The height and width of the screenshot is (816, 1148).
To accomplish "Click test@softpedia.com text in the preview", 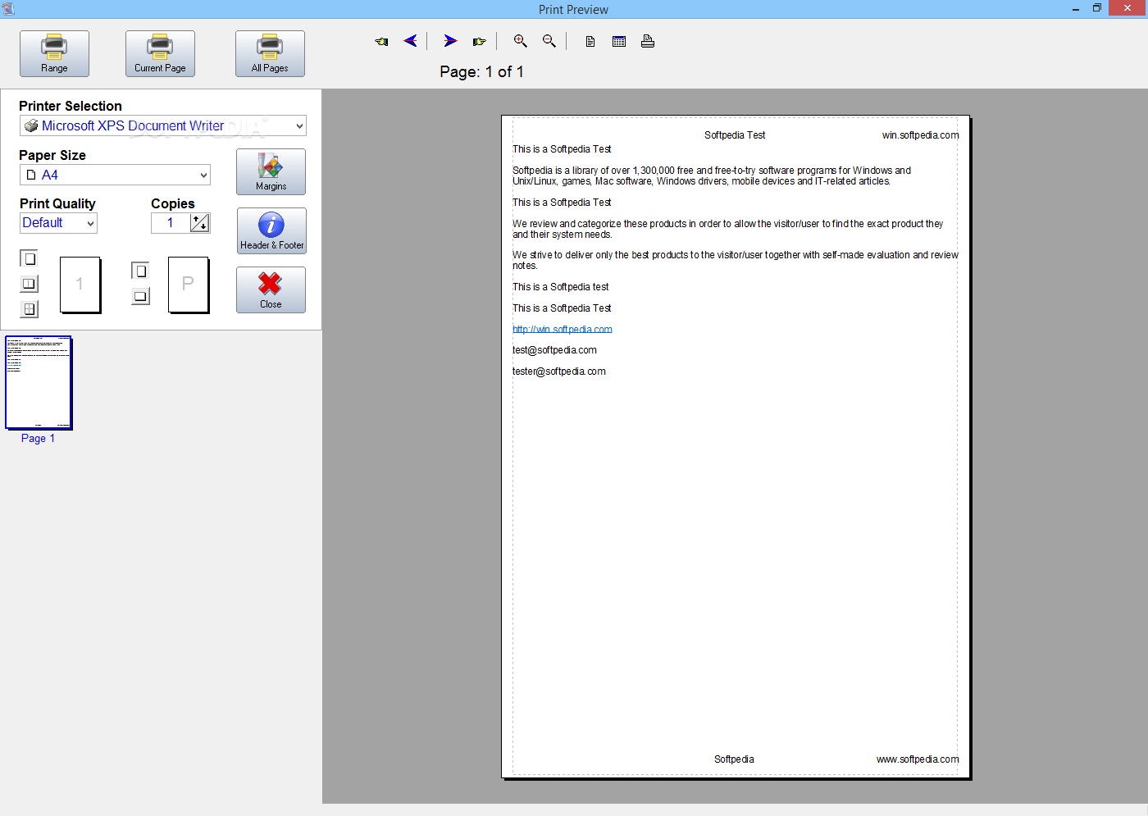I will click(x=554, y=350).
